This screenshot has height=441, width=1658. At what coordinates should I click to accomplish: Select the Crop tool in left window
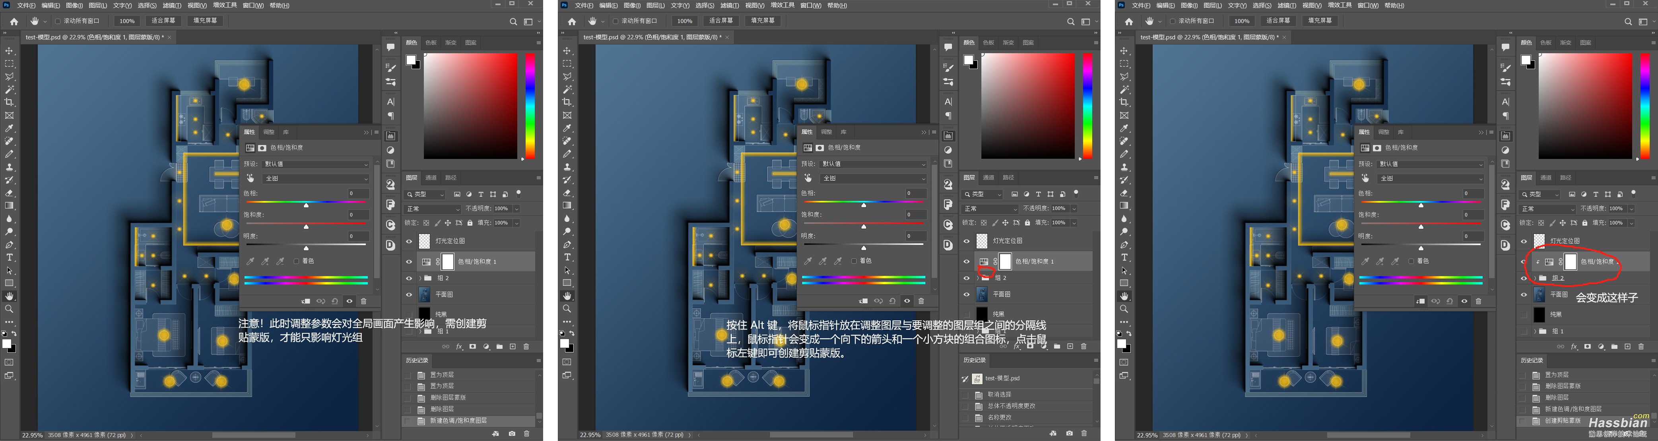pos(10,102)
